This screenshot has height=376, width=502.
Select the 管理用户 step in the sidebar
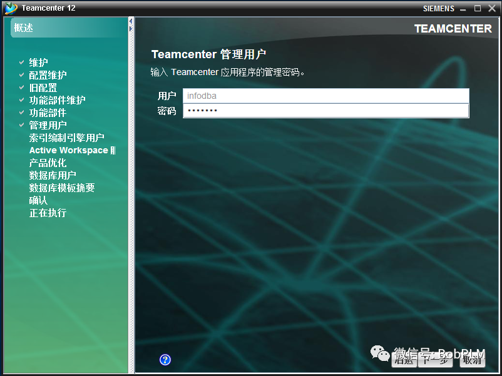[48, 125]
